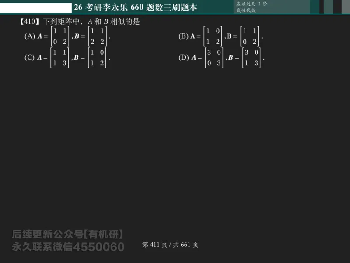Screen dimensions: 350x263
Task: Click matrix A in option (A)
Action: coord(59,37)
